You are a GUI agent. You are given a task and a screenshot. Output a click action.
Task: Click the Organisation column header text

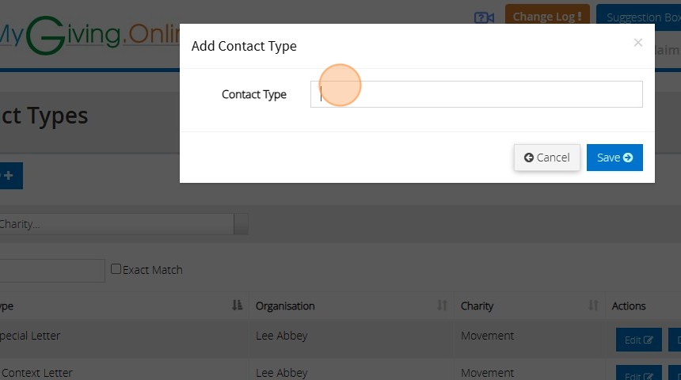[x=285, y=306]
